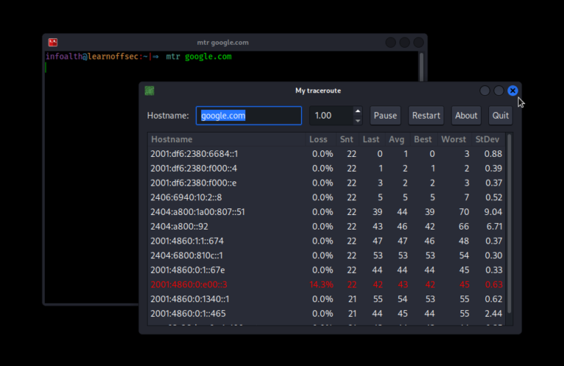The image size is (564, 366).
Task: Click the 1.00 interval value field
Action: (330, 116)
